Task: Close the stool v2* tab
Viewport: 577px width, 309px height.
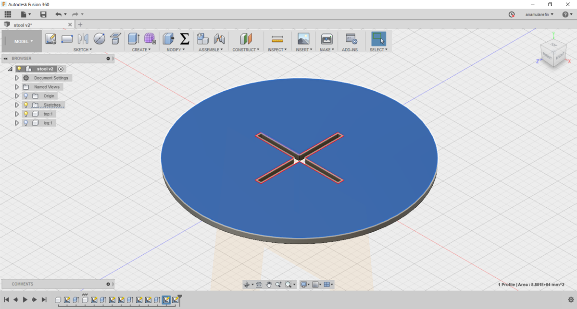Action: (x=70, y=24)
